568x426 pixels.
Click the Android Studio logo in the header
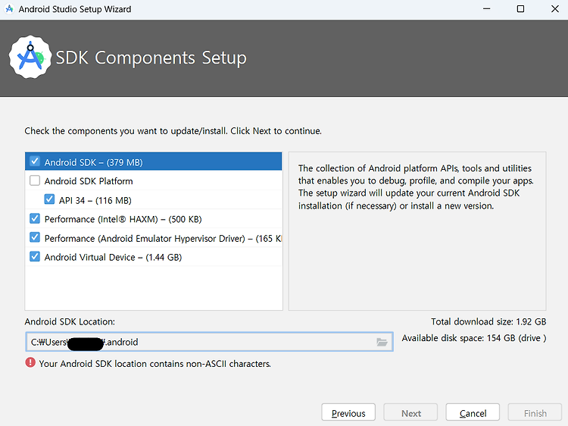coord(30,57)
